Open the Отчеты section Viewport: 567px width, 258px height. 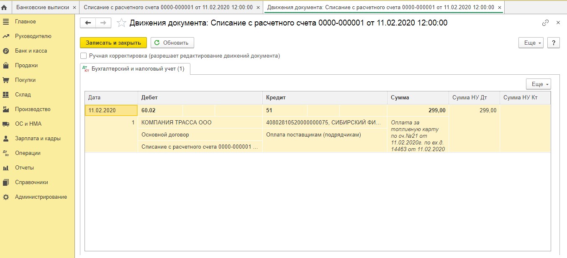tap(24, 168)
